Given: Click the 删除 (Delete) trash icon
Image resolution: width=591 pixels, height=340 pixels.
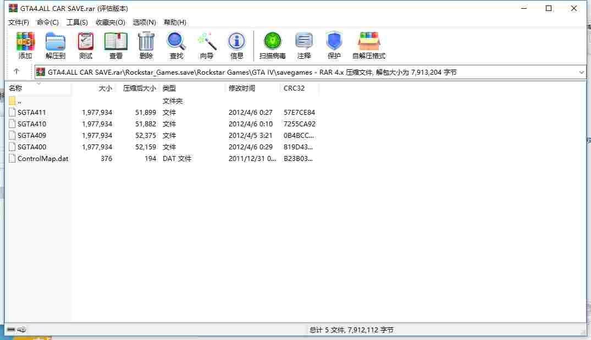Looking at the screenshot, I should click(146, 45).
